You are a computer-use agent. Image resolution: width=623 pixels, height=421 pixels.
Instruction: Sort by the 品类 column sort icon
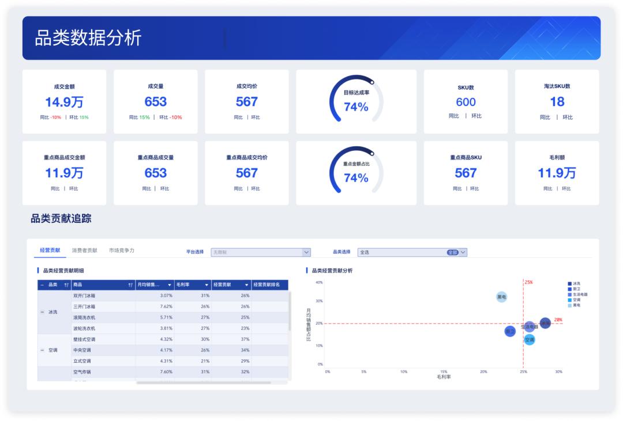coord(66,285)
